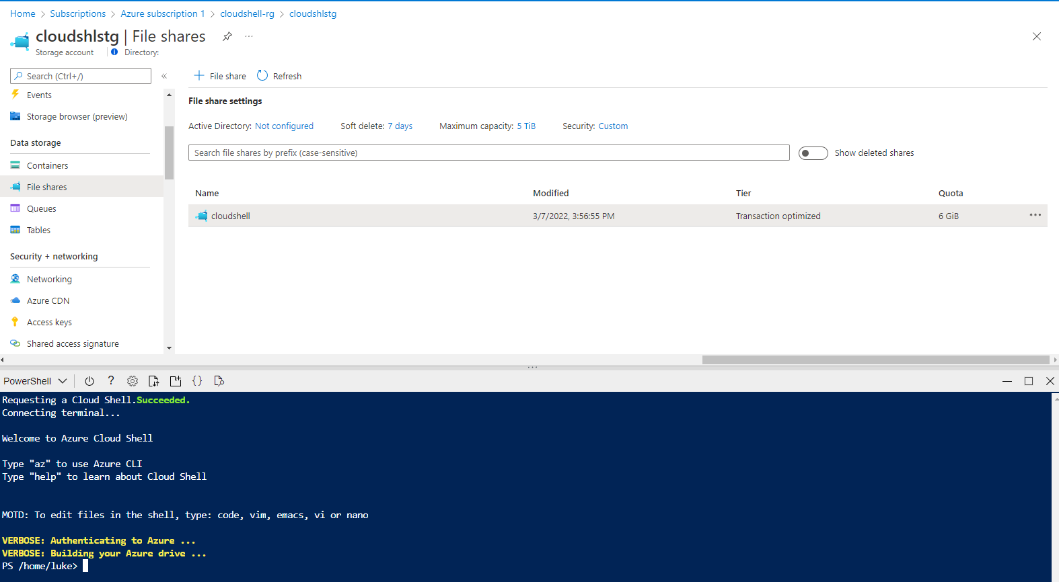Restart Cloud Shell with the power icon
Viewport: 1059px width, 582px height.
[x=89, y=381]
